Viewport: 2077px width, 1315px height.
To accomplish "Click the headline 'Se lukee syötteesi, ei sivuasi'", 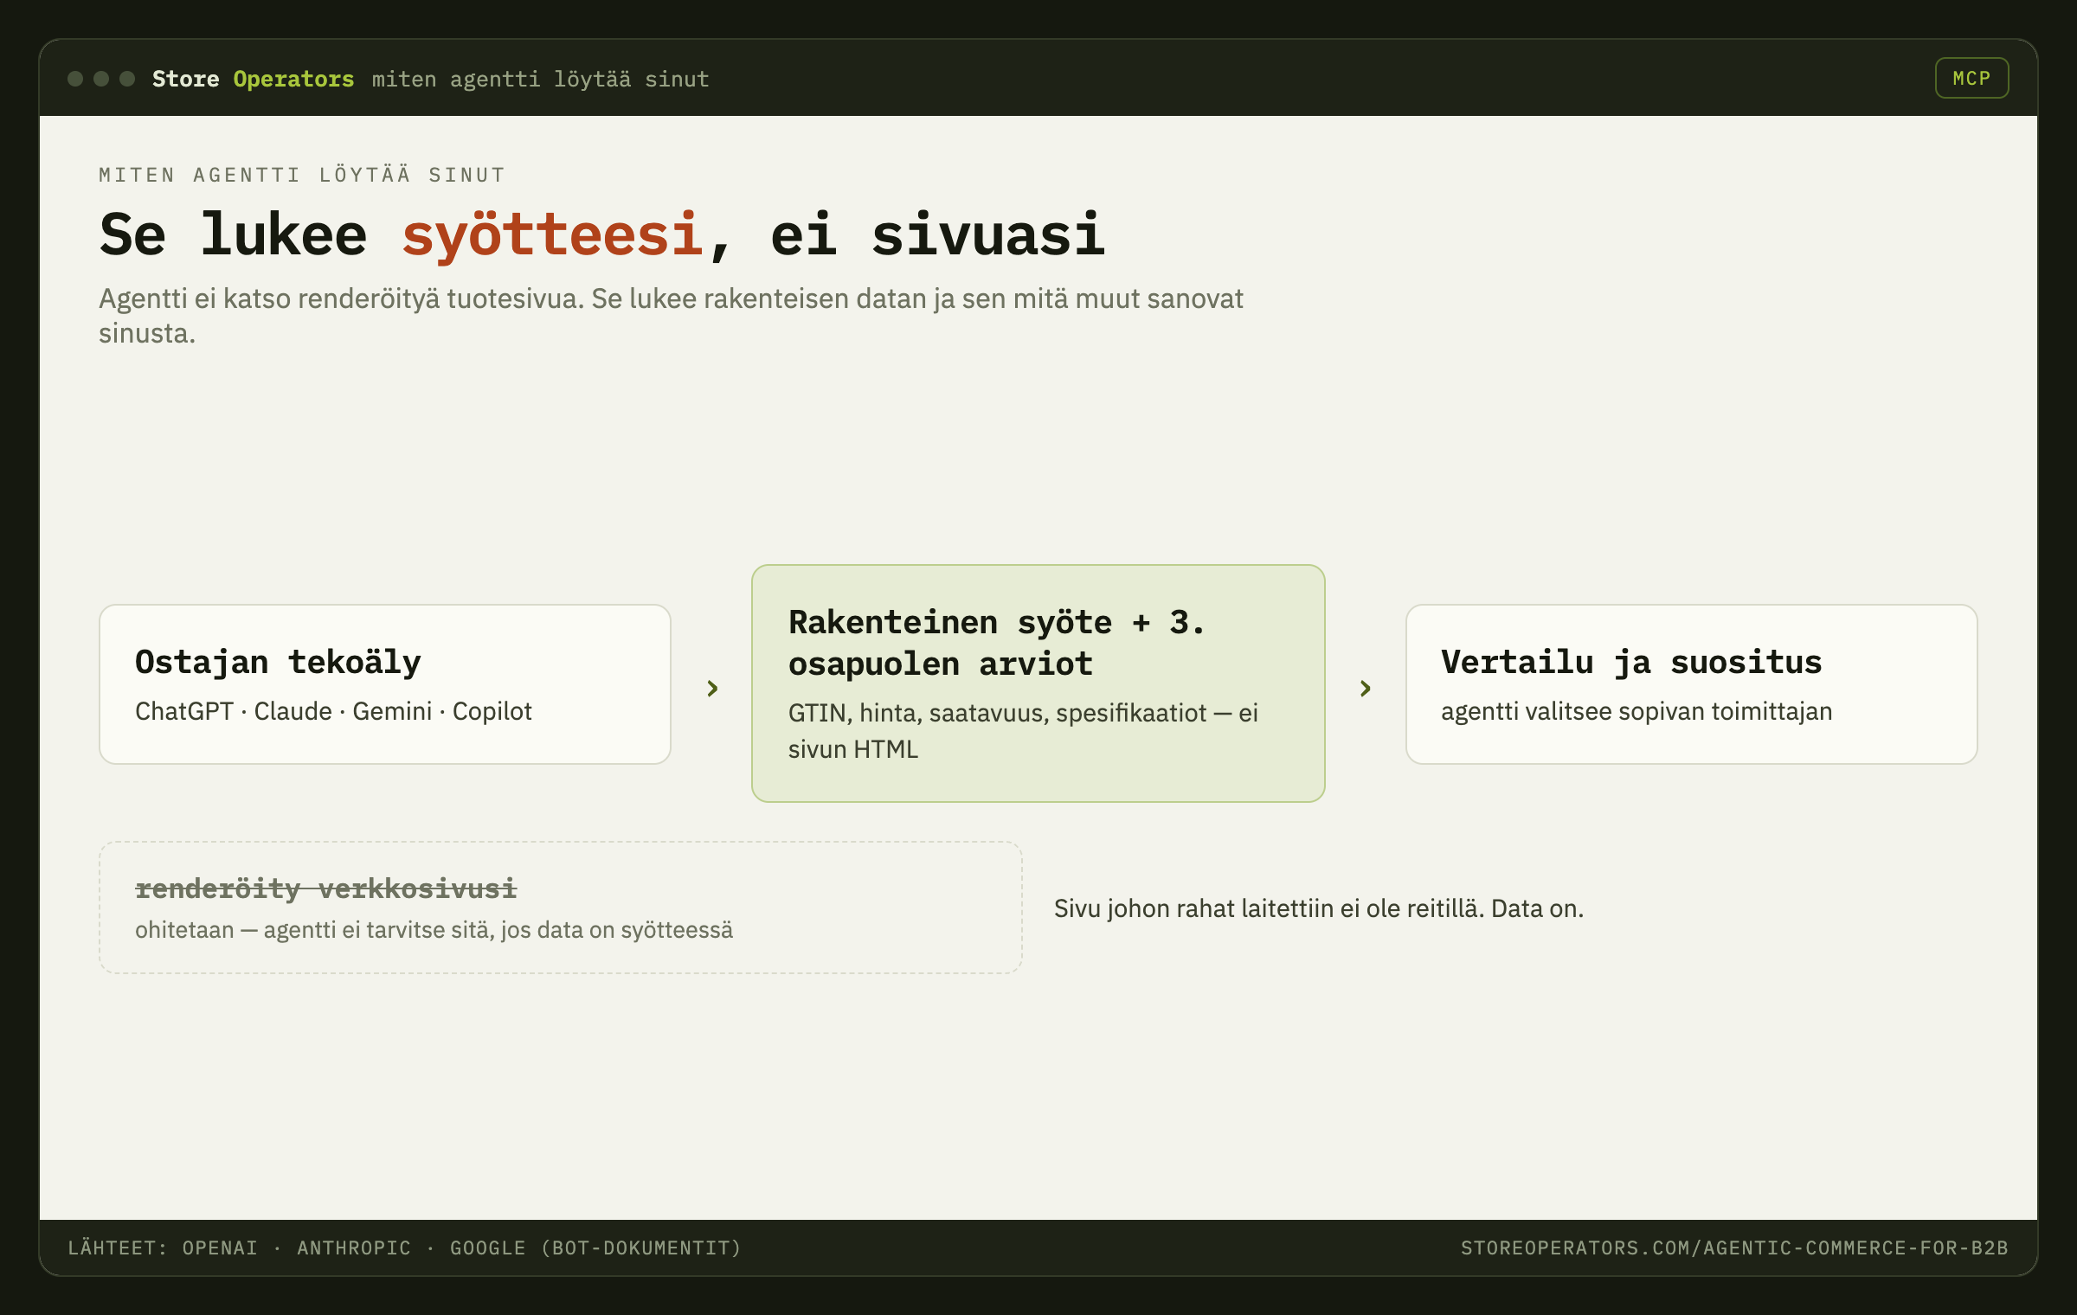I will click(602, 234).
